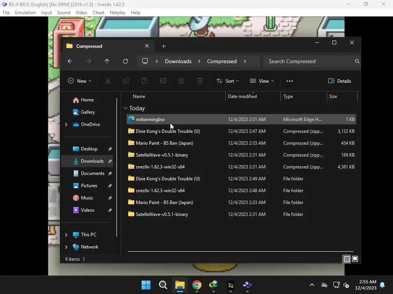Screen dimensions: 393x294
Task: Sort by Date modified column
Action: (242, 96)
